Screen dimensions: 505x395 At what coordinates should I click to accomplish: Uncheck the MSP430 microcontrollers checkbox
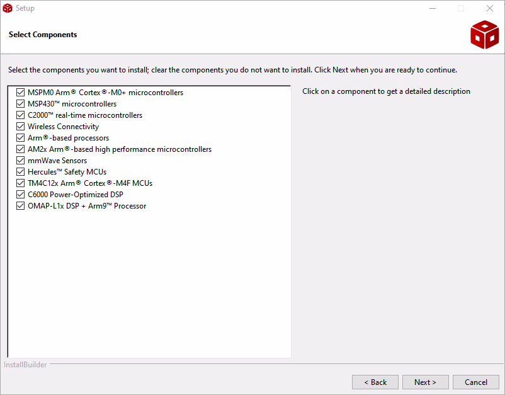click(21, 104)
